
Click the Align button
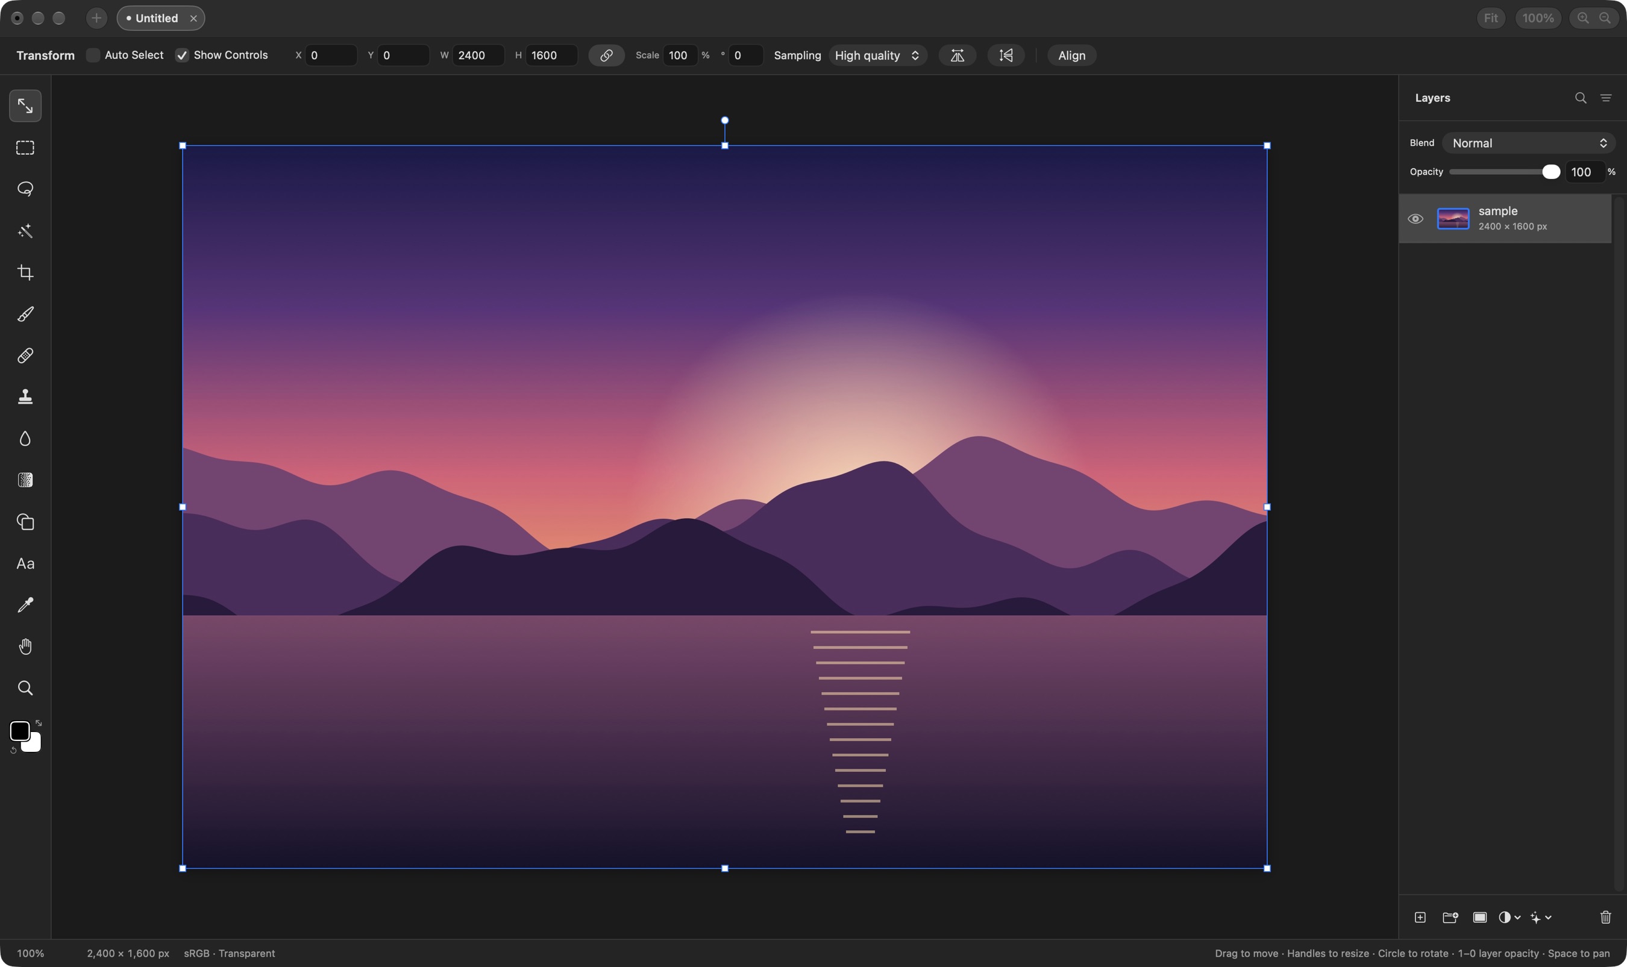(x=1071, y=55)
